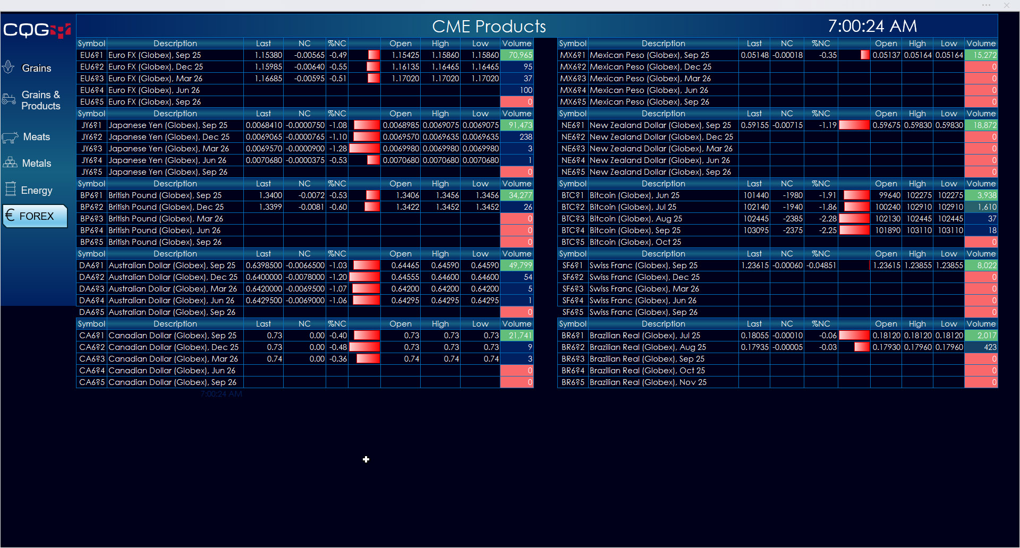Viewport: 1020px width, 548px height.
Task: Select symbol BR6?1 row
Action: 573,336
